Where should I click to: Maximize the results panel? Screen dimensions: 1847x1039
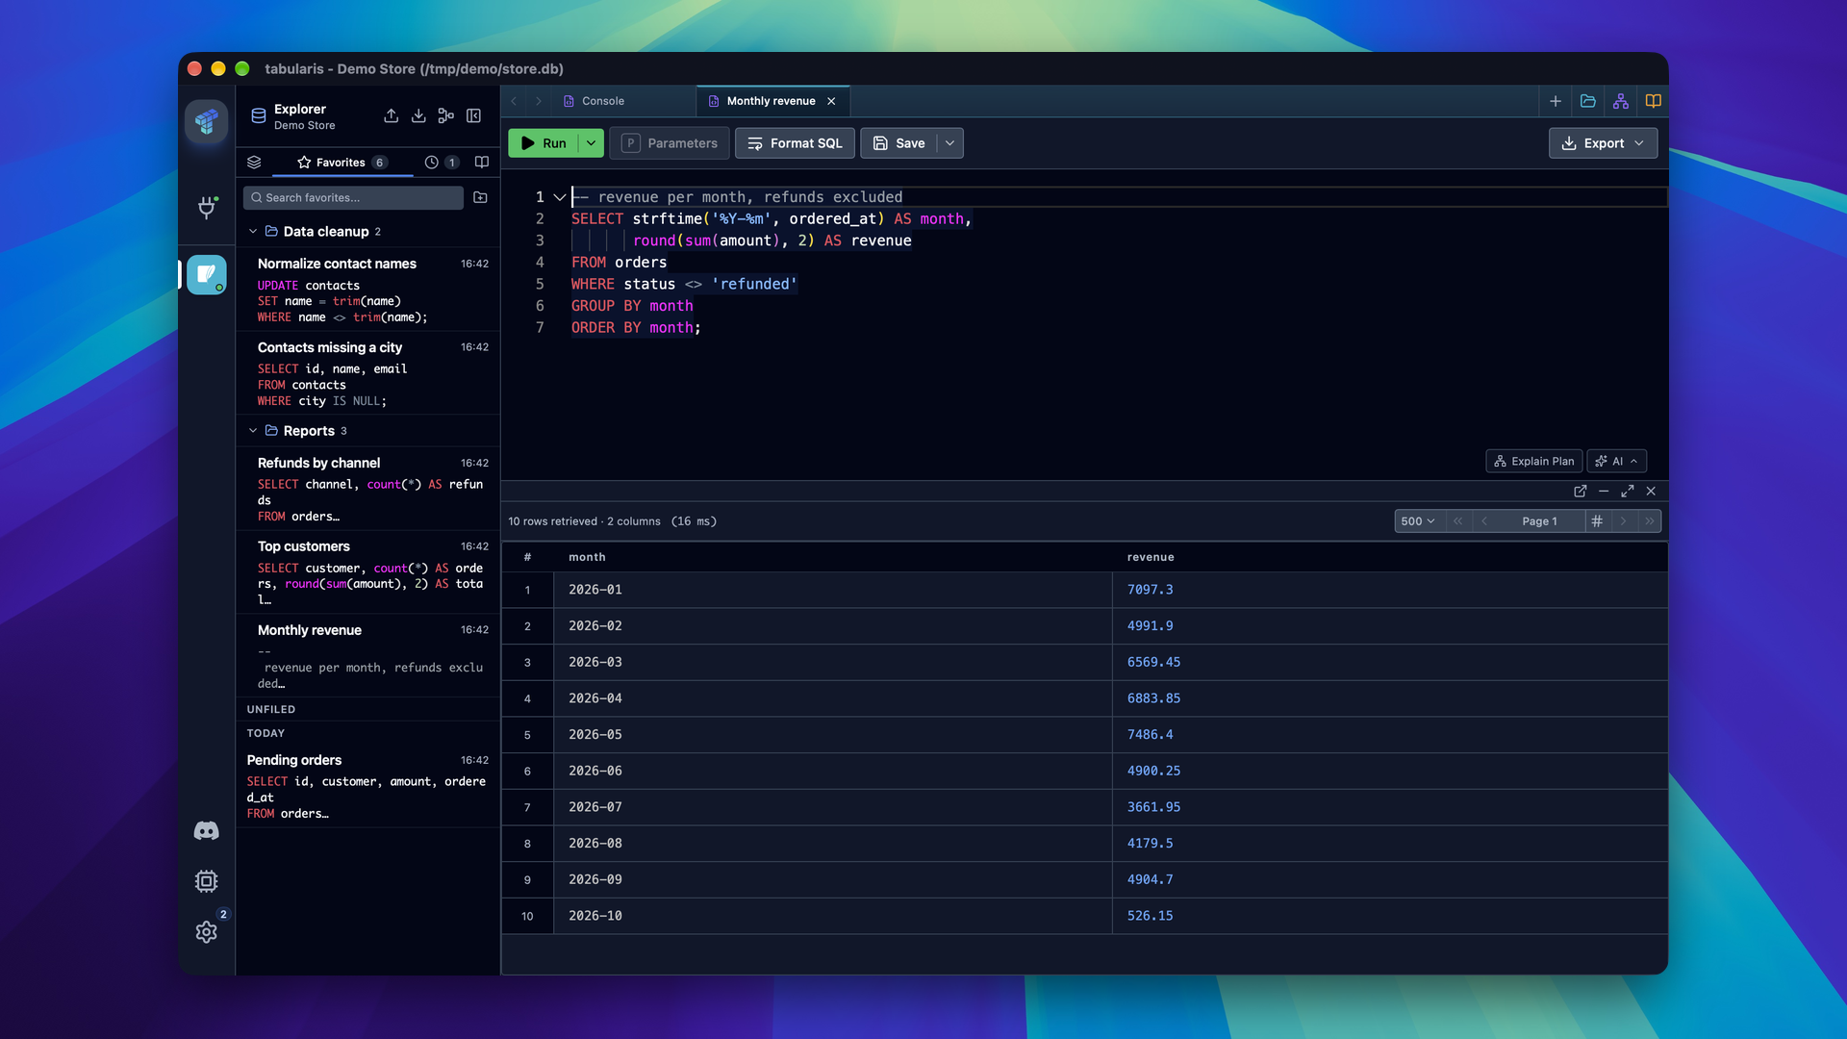1627,491
